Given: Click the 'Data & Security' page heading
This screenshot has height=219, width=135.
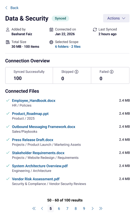Looking at the screenshot, I should point(27,19).
